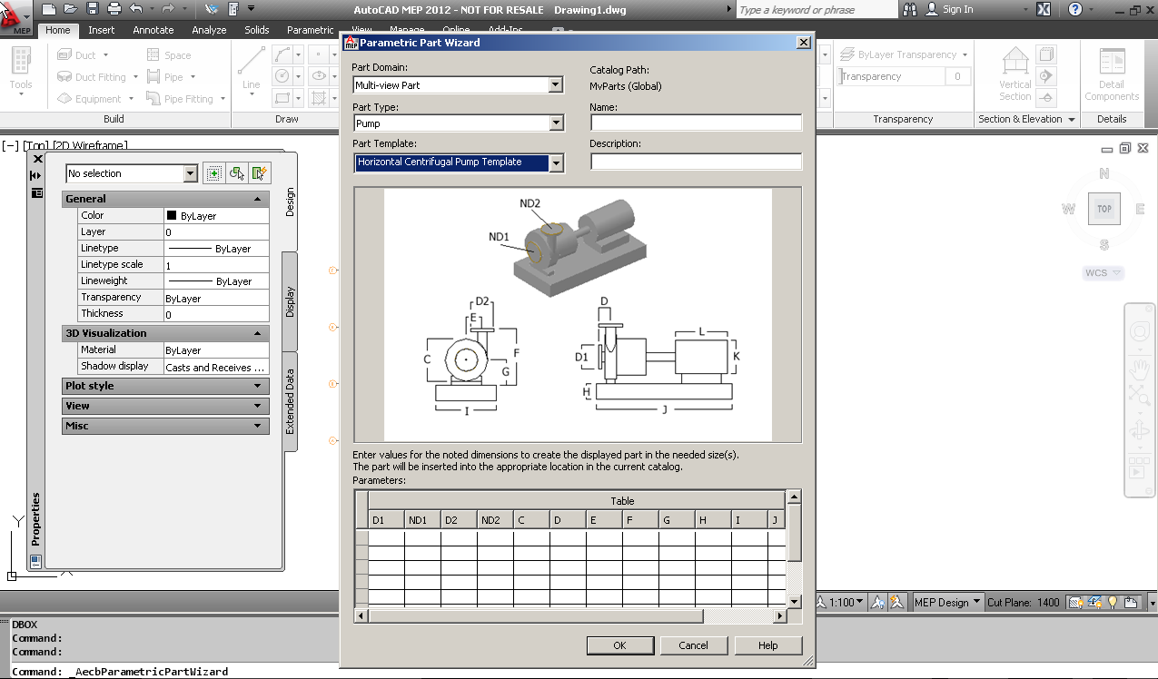Image resolution: width=1158 pixels, height=679 pixels.
Task: Open the Part Template dropdown
Action: (557, 162)
